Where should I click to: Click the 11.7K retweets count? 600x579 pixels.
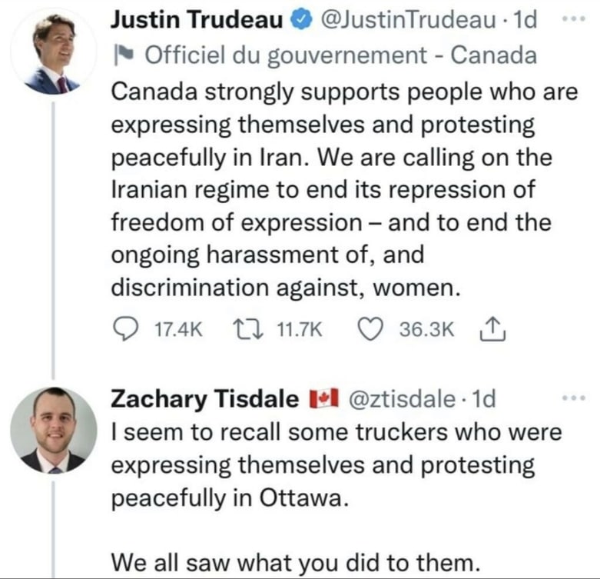coord(300,330)
